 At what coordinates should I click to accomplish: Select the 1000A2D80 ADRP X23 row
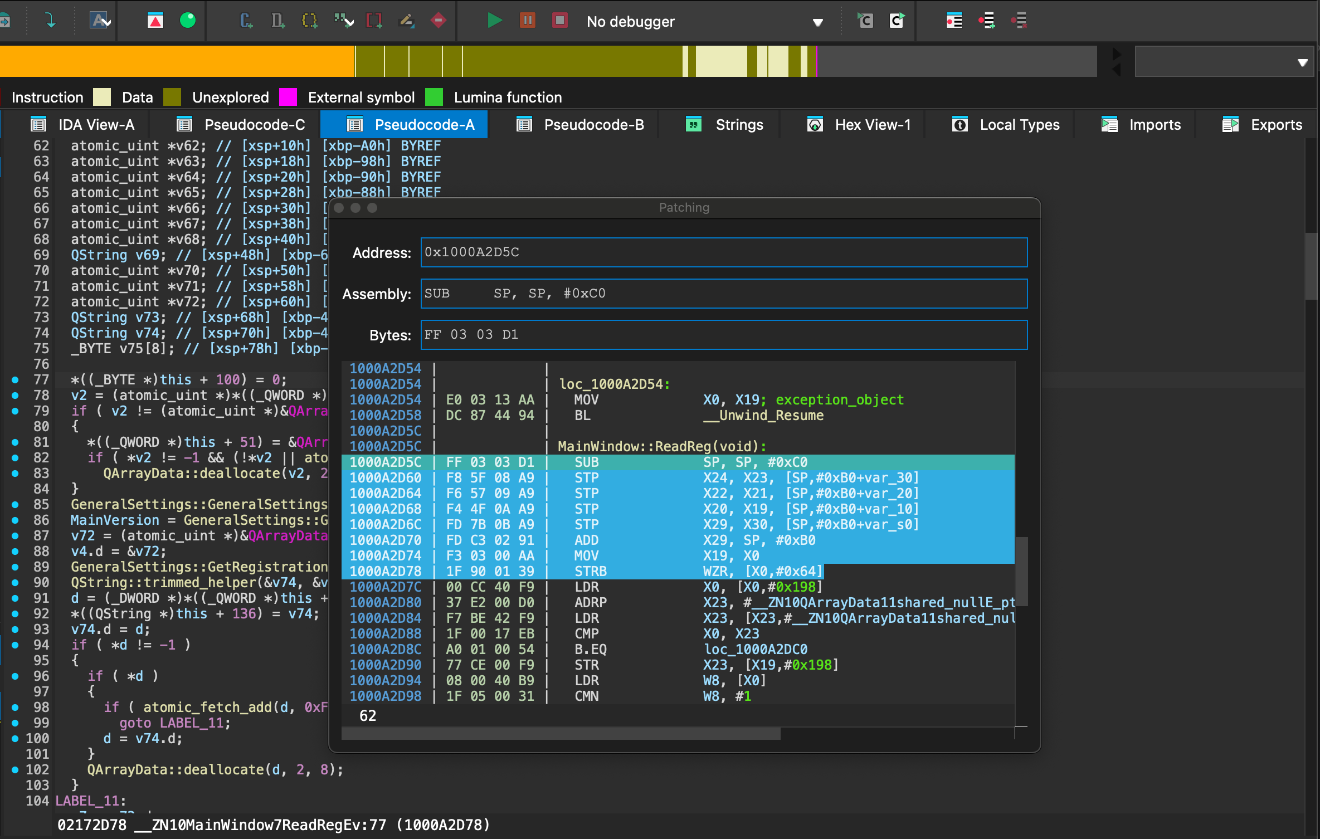click(x=678, y=603)
